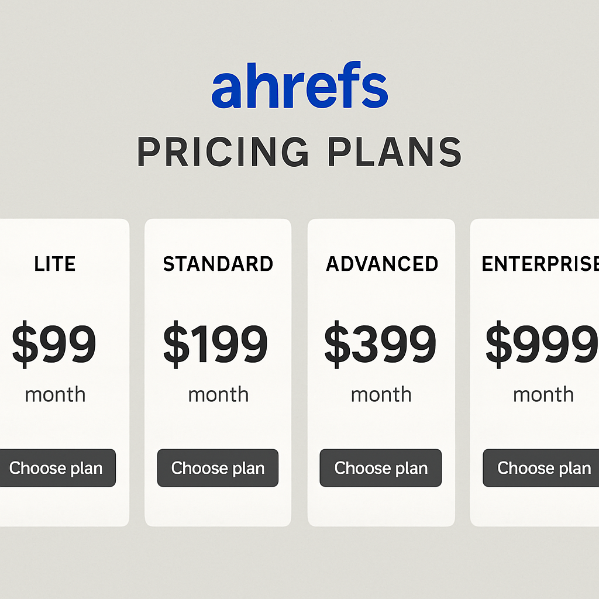Screen dimensions: 599x599
Task: Select the $199 price text
Action: (x=215, y=345)
